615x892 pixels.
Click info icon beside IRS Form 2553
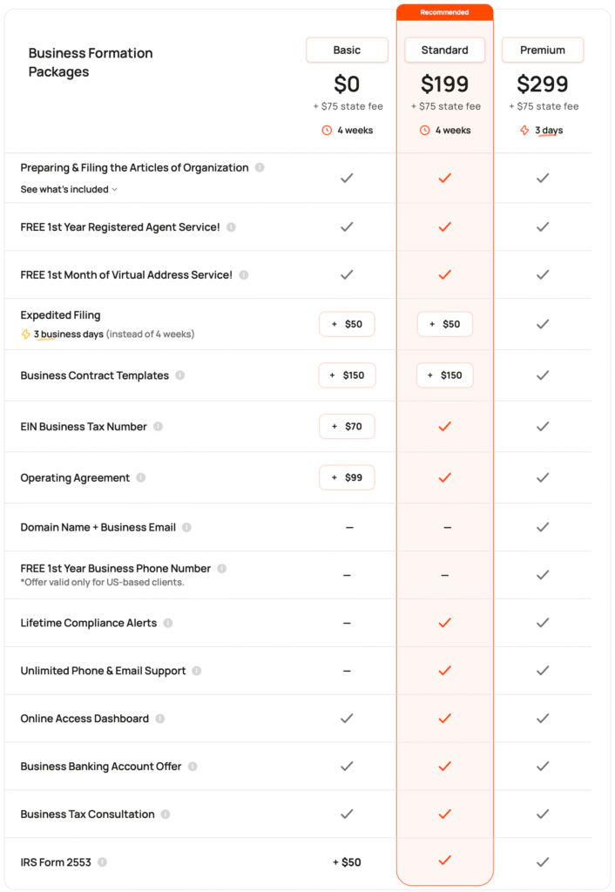[x=102, y=862]
